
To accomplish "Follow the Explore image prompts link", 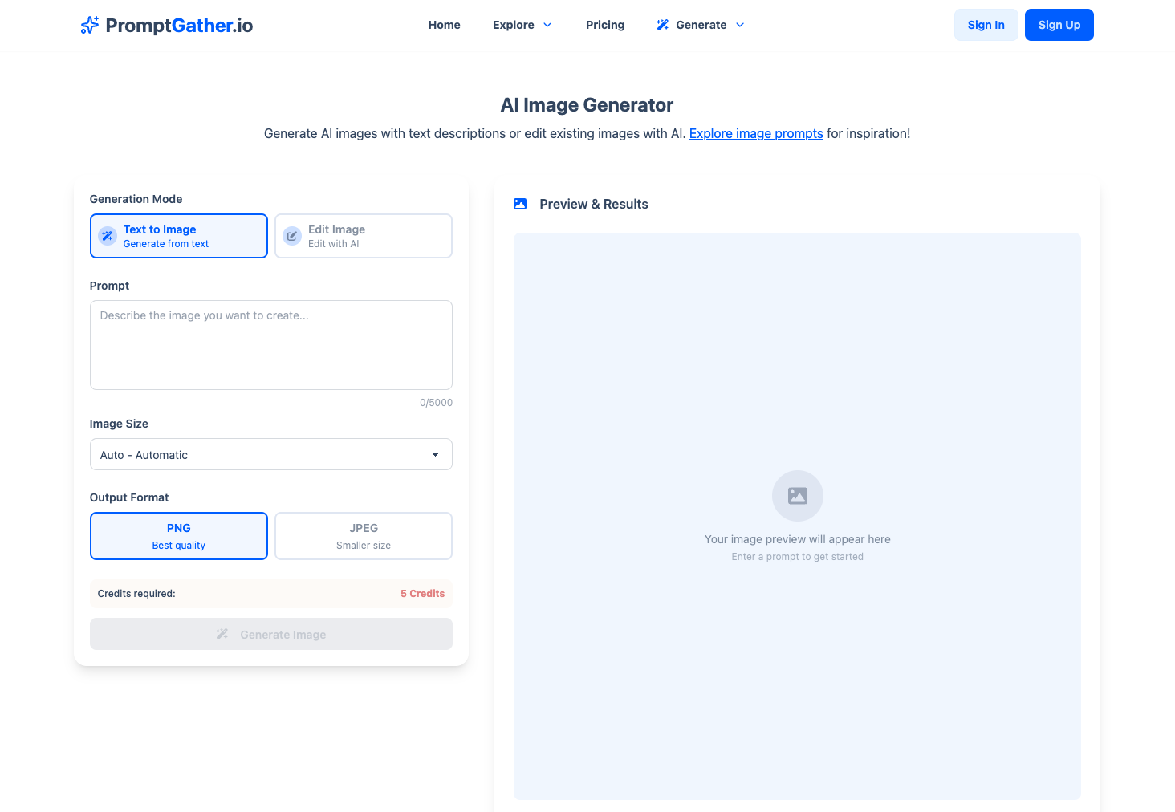I will [755, 133].
